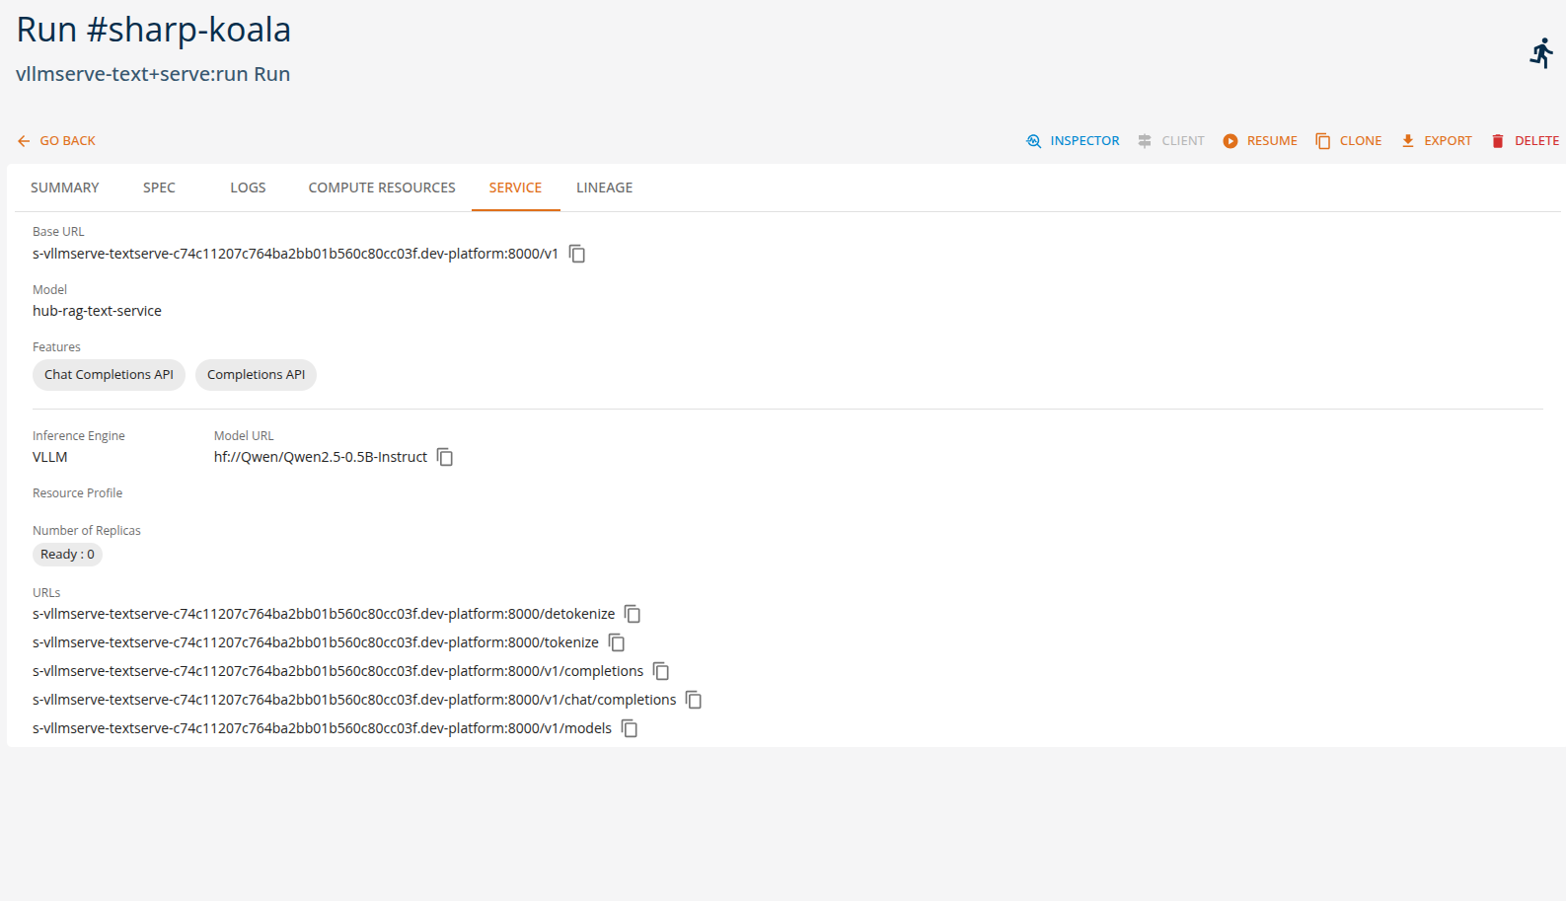The image size is (1566, 901).
Task: View the Logs tab
Action: tap(248, 188)
